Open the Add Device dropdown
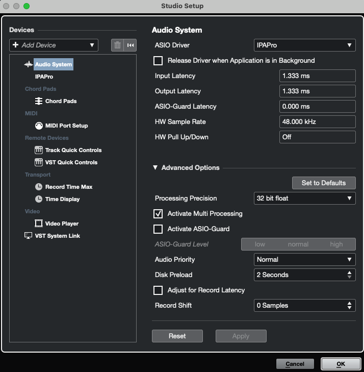 (54, 45)
